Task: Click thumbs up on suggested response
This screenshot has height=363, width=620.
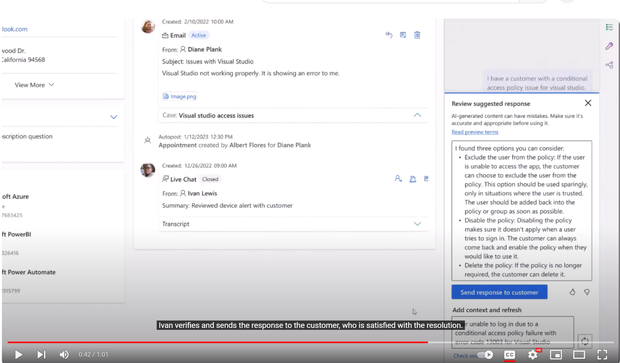Action: 572,292
